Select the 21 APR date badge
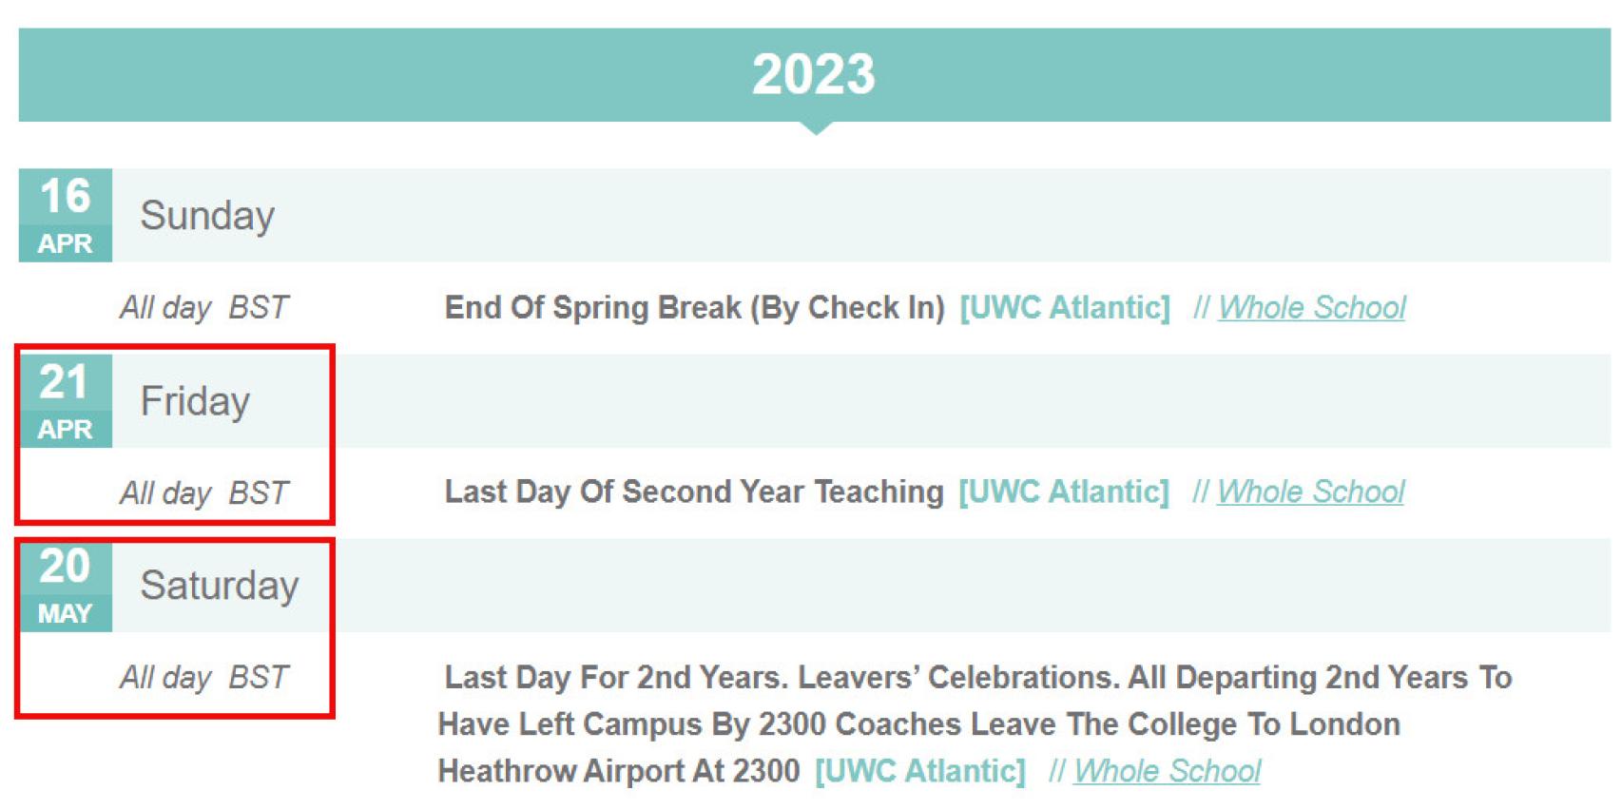This screenshot has height=810, width=1622. coord(66,400)
